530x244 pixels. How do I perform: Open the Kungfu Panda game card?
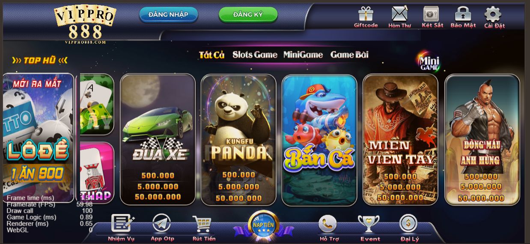pyautogui.click(x=238, y=140)
